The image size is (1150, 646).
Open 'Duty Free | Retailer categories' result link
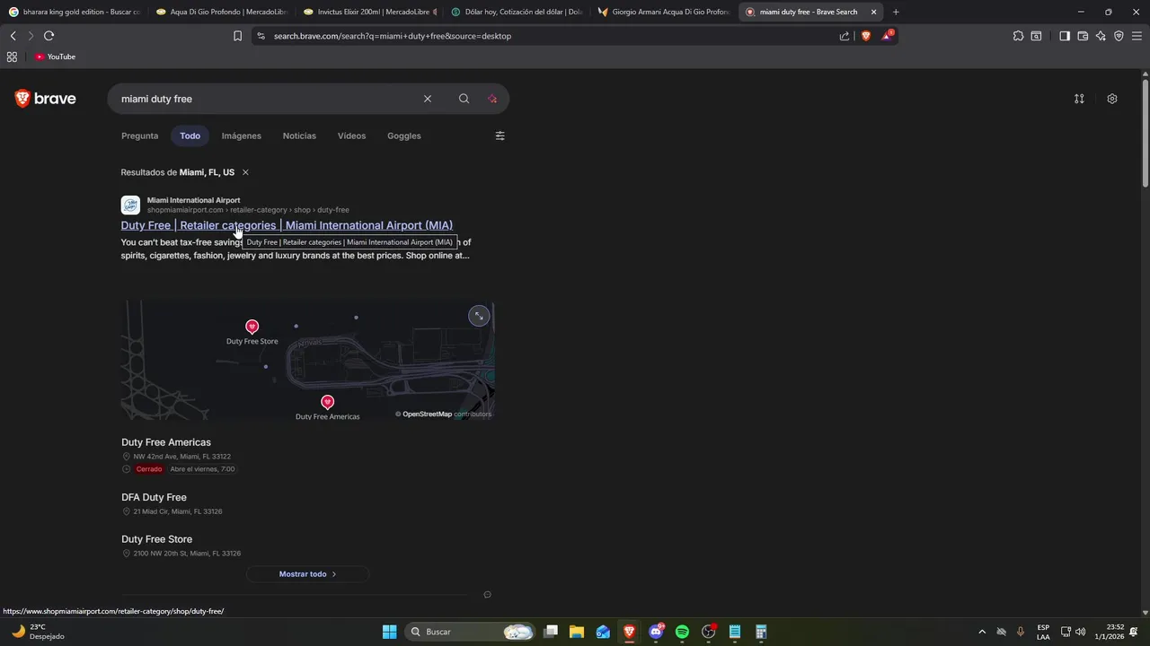click(x=287, y=225)
